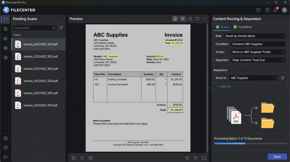
Task: Click the highlighted invoice number #10234
Action: [159, 56]
